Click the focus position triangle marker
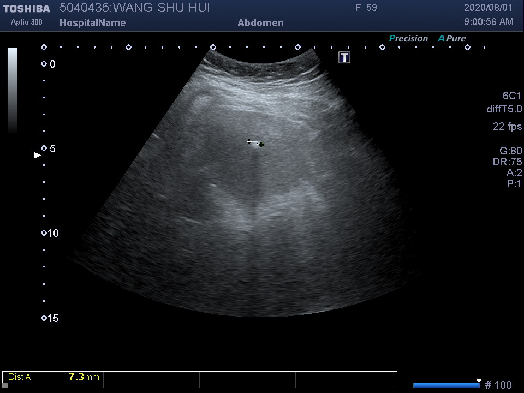The image size is (524, 393). (x=38, y=156)
